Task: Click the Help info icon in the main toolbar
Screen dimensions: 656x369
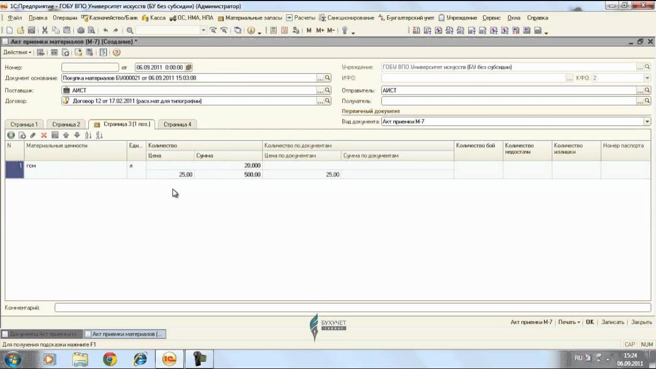Action: tap(251, 31)
